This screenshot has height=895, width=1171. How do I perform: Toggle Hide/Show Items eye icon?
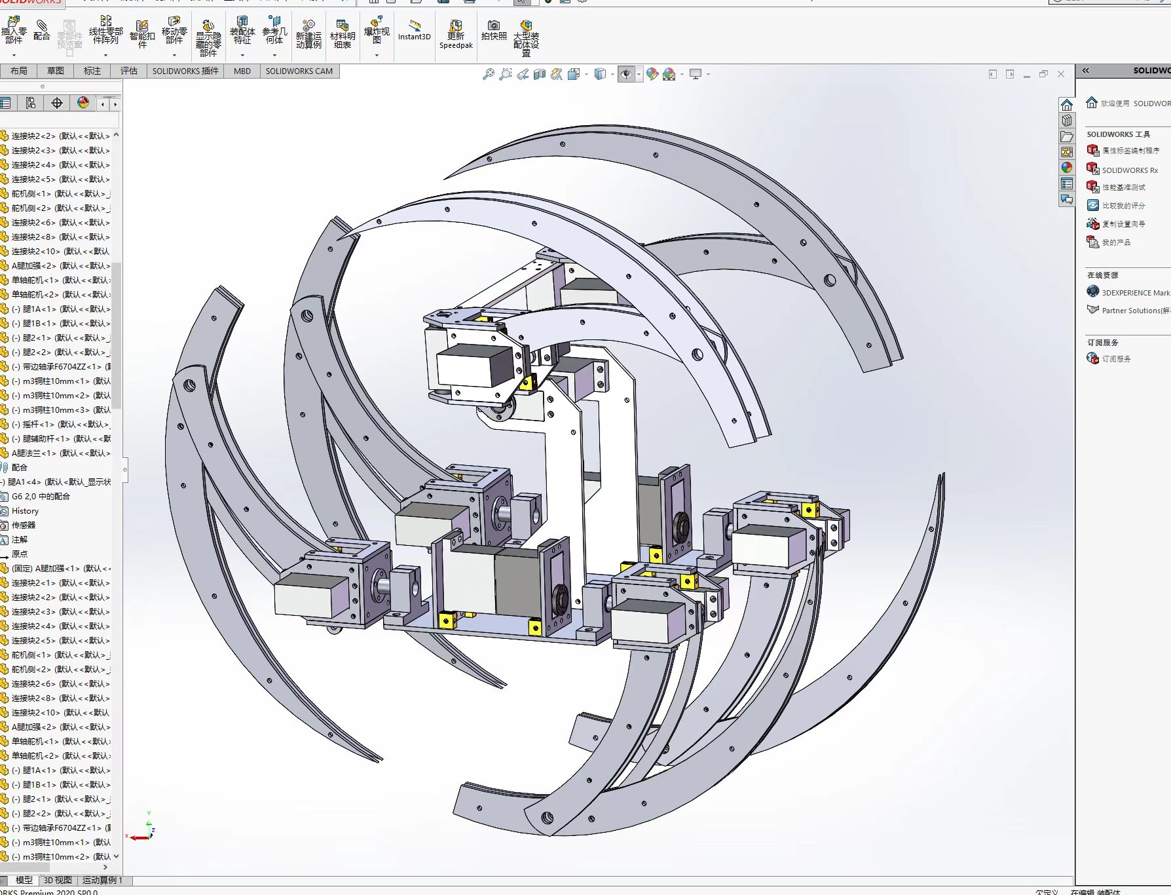pos(626,75)
